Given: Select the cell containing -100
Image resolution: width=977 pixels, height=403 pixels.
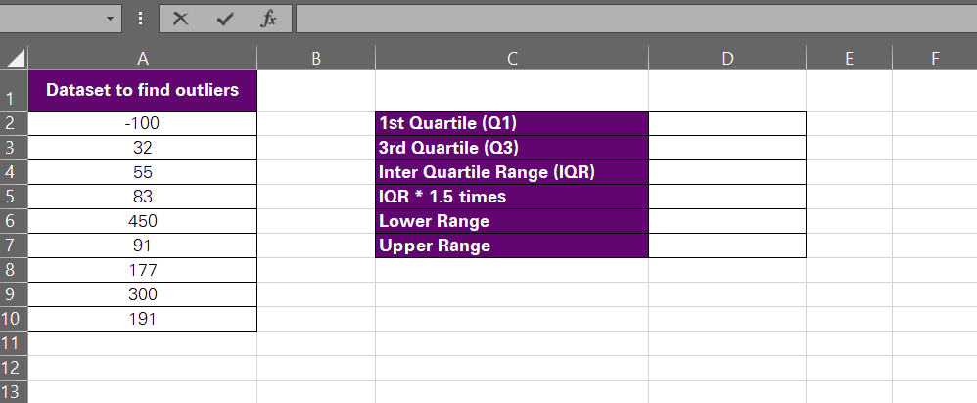Looking at the screenshot, I should coord(143,123).
